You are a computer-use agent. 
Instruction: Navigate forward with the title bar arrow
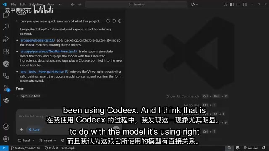[x=79, y=5]
